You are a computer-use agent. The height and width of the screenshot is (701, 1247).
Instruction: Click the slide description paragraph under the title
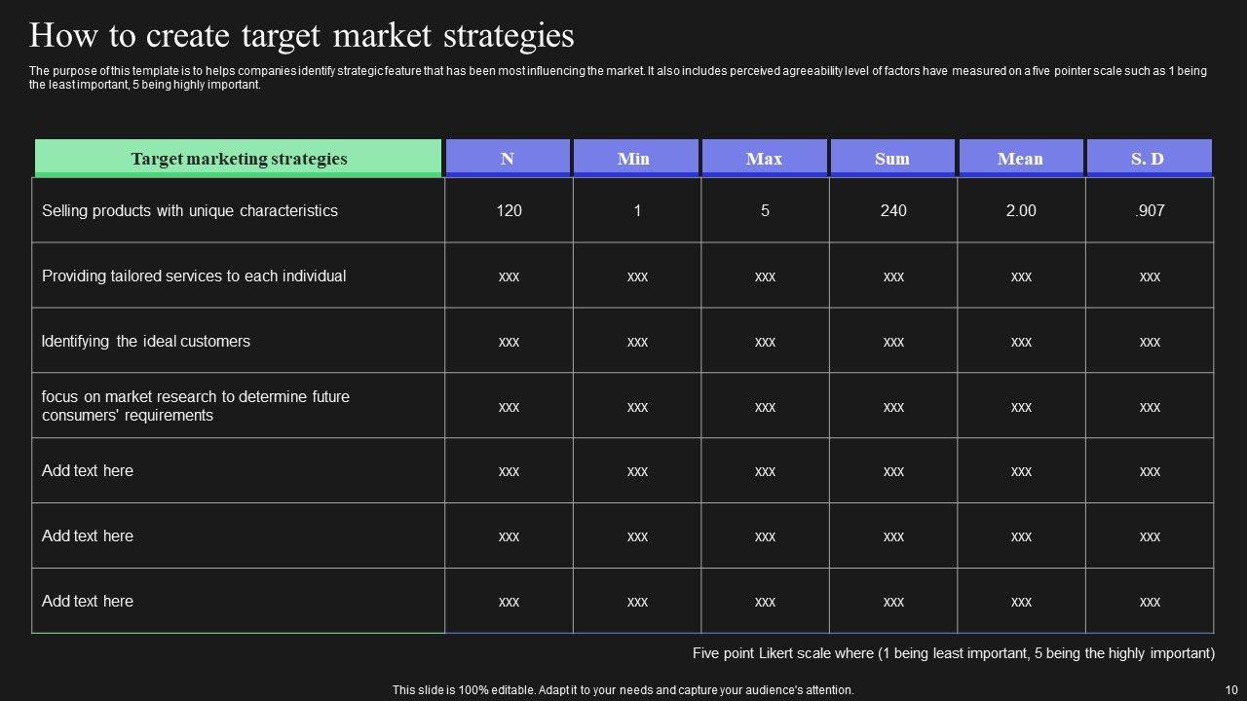pyautogui.click(x=618, y=78)
